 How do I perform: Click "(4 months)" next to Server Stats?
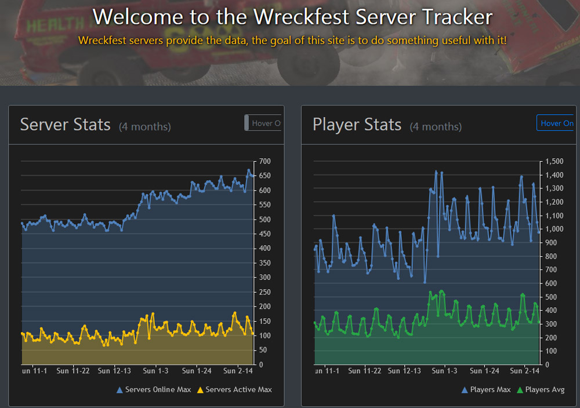[x=144, y=127]
